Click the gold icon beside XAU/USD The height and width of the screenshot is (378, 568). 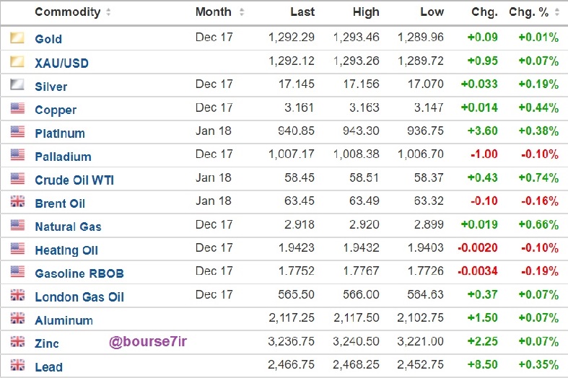tap(17, 61)
